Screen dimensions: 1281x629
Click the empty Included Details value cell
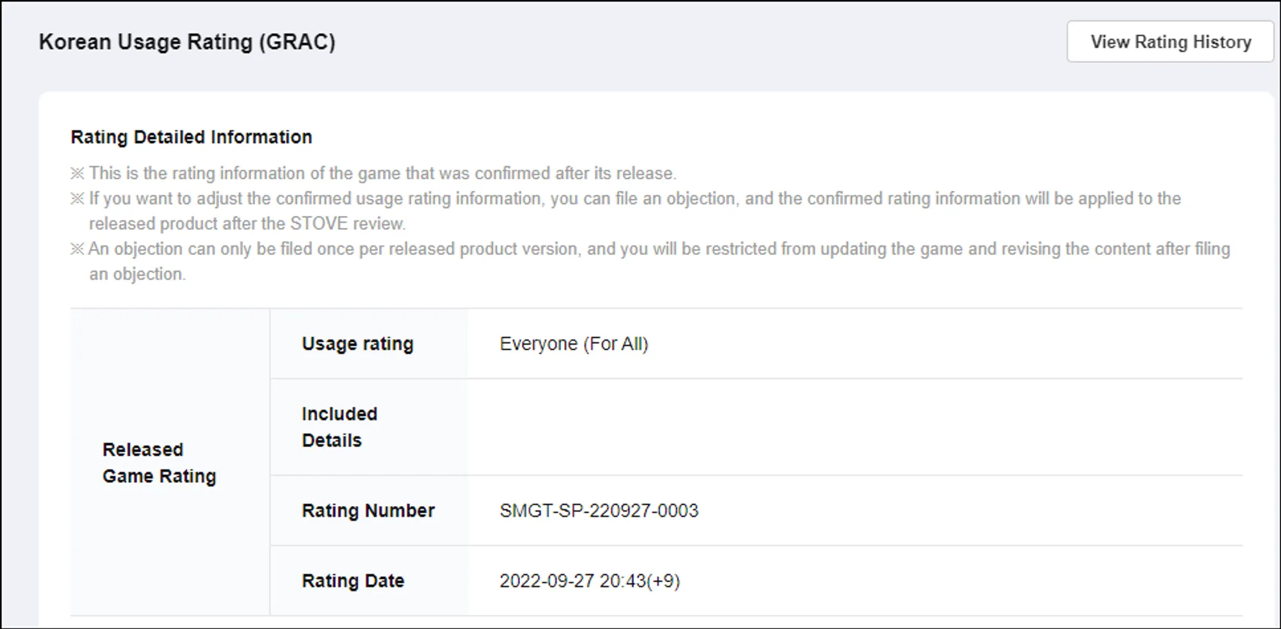pos(855,427)
